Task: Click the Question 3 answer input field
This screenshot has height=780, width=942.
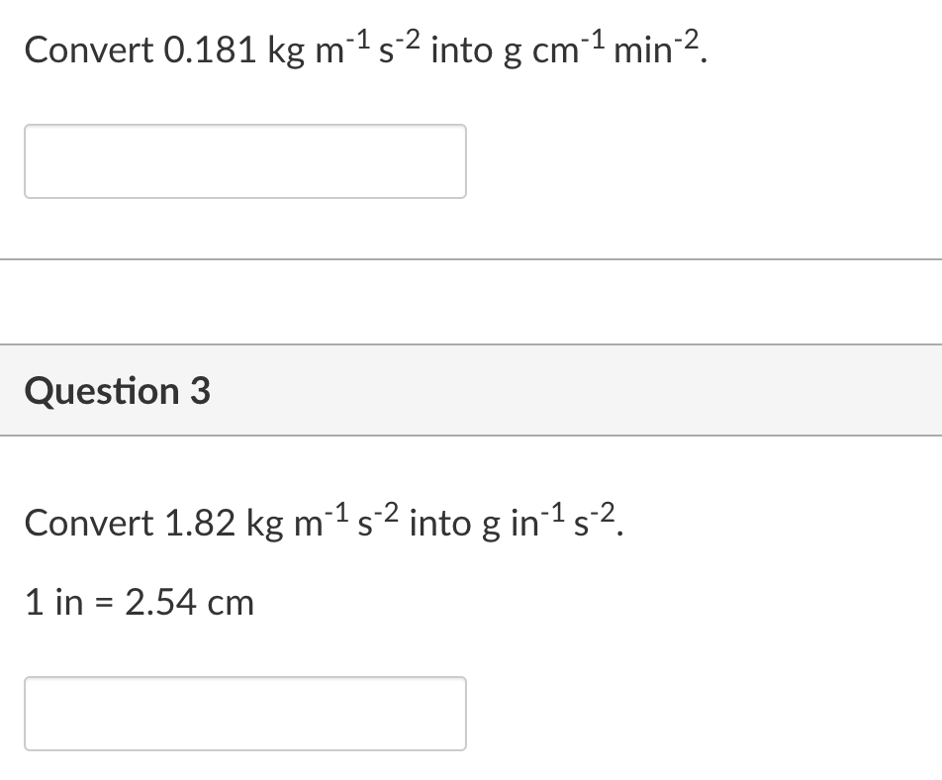Action: pyautogui.click(x=245, y=714)
